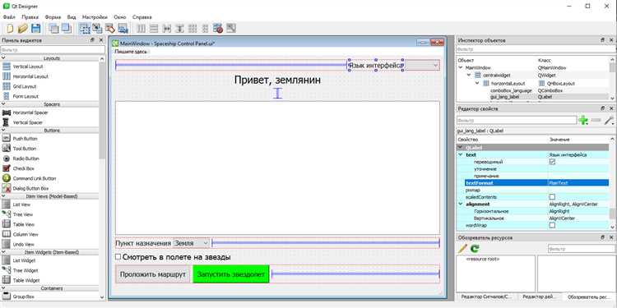Click the Break Layout toolbar icon
This screenshot has height=308, width=617.
[x=218, y=28]
